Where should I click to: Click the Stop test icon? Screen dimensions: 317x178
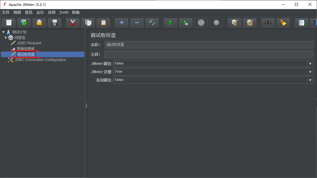click(201, 23)
